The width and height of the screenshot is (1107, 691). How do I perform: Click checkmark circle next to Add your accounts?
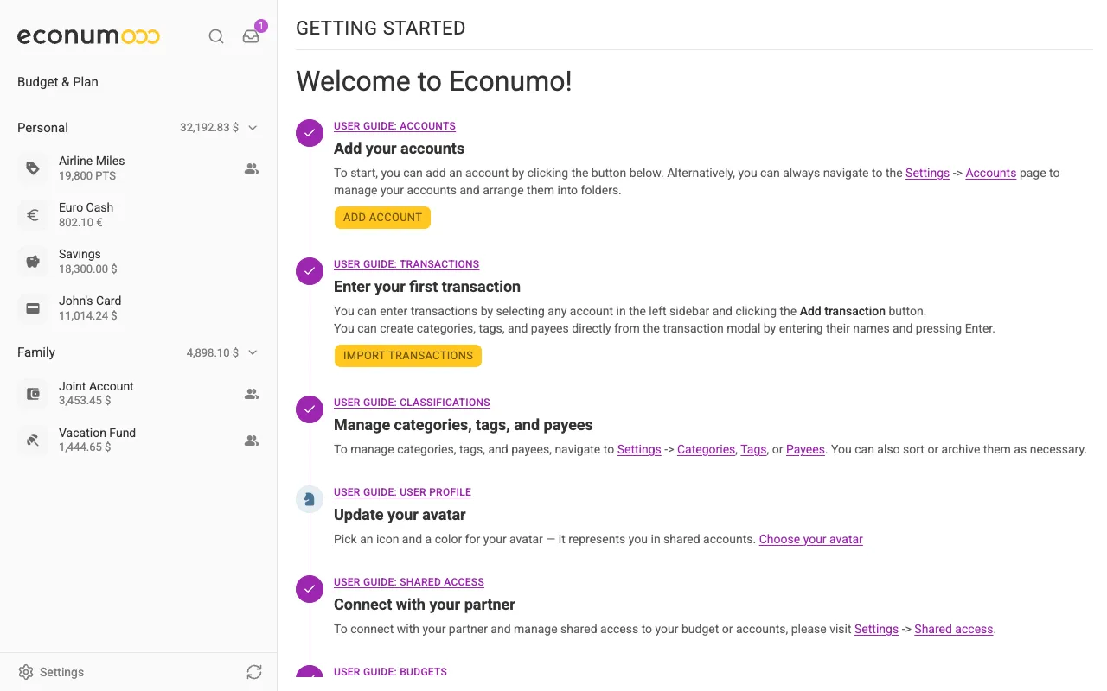click(x=310, y=133)
